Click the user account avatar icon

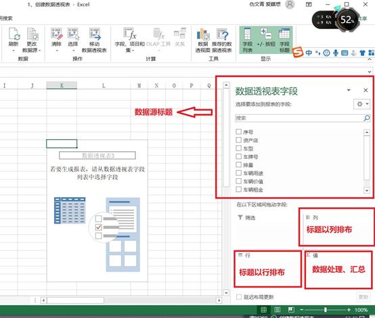click(x=290, y=4)
